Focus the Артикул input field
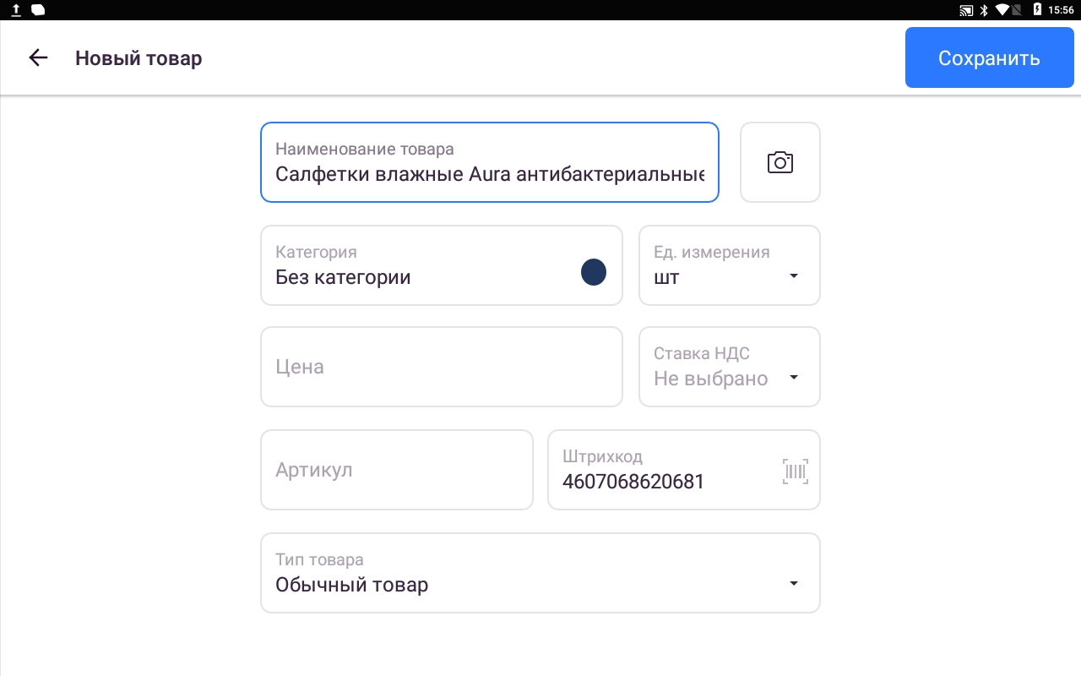This screenshot has height=676, width=1081. pyautogui.click(x=397, y=470)
